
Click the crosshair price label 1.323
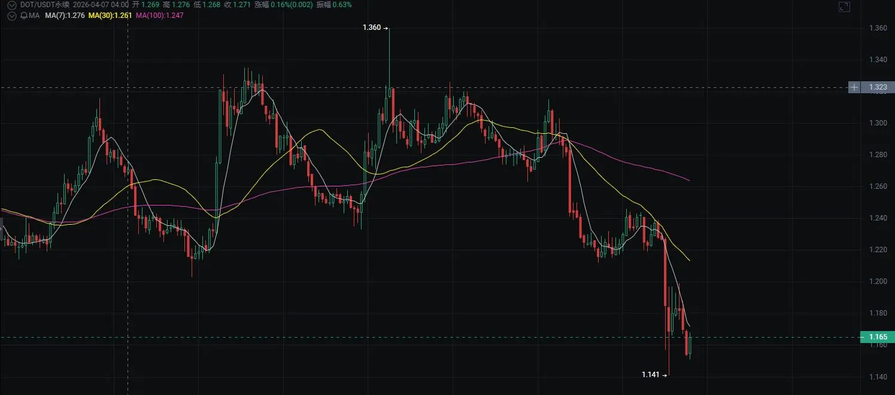click(878, 88)
